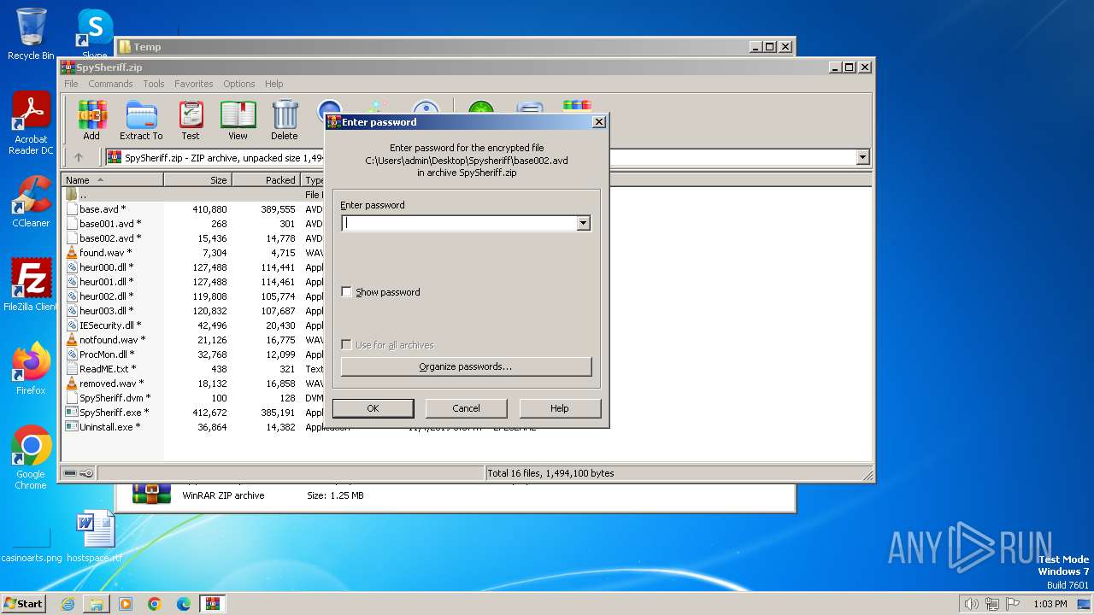Click the Extract To toolbar icon
Screen dimensions: 1094x615
pyautogui.click(x=141, y=120)
